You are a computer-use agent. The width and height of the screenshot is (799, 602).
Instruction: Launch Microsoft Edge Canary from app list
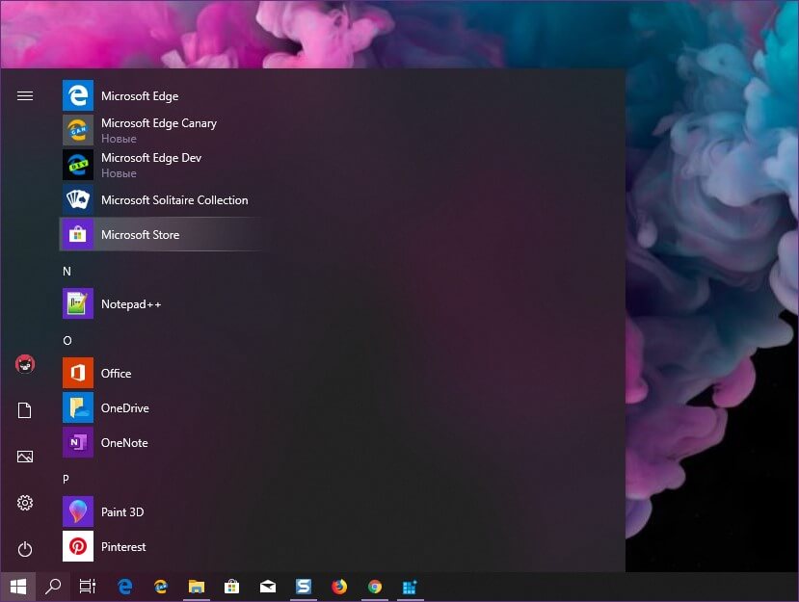coord(78,130)
